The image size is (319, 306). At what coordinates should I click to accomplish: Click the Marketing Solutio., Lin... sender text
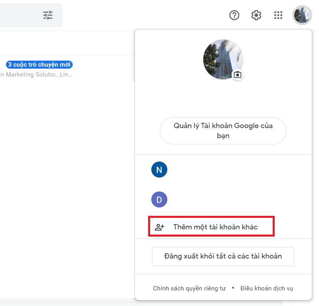point(36,75)
